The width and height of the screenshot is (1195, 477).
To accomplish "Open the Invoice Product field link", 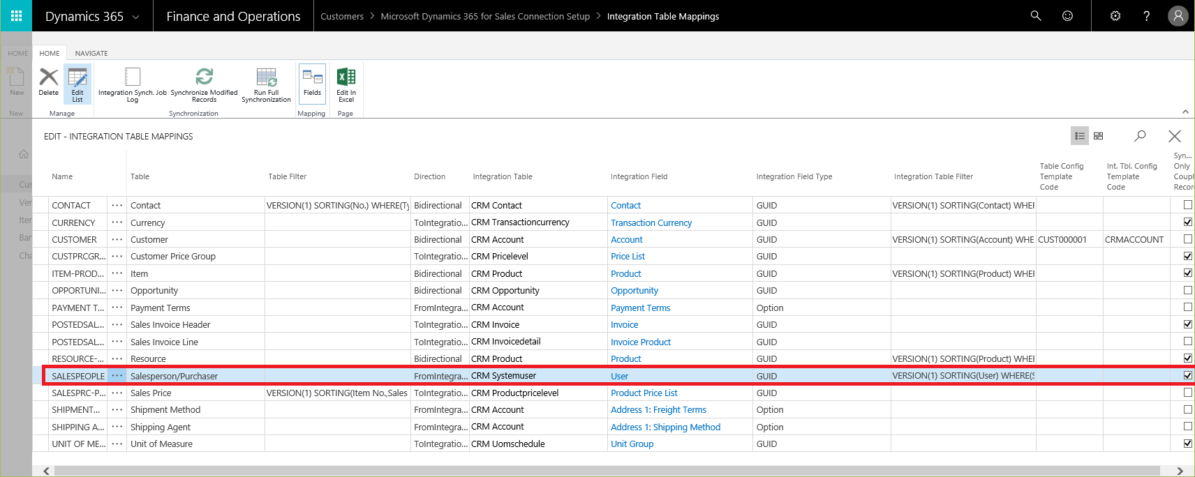I will (x=641, y=342).
